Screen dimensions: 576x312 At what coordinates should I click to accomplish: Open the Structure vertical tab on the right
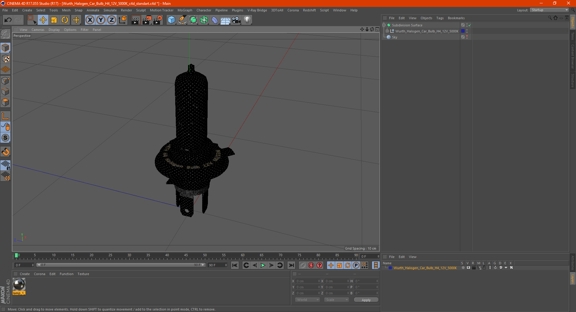coord(573,80)
